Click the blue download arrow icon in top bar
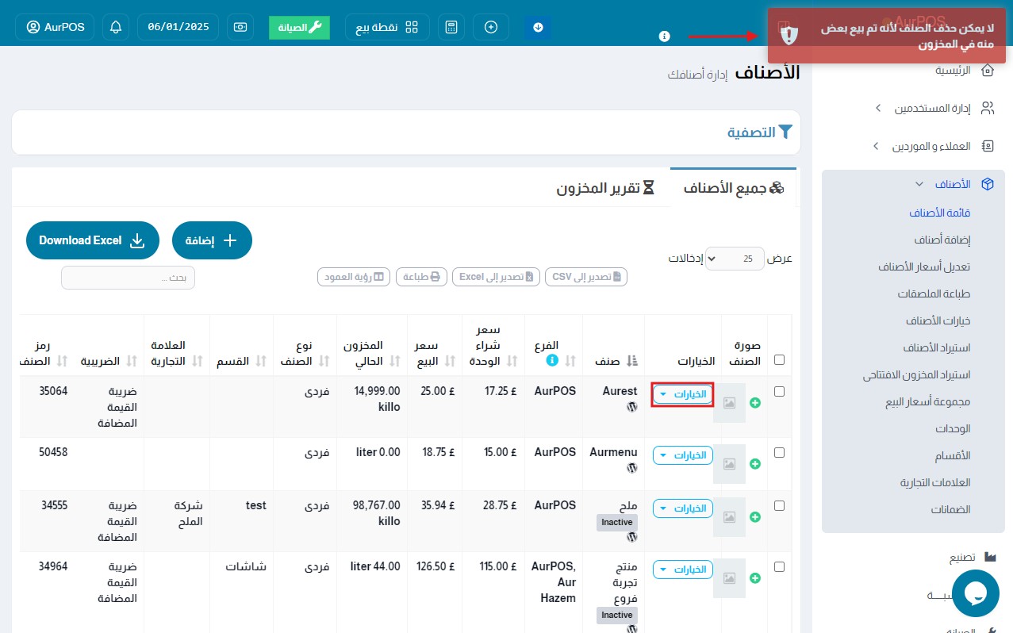This screenshot has height=633, width=1013. 538,27
